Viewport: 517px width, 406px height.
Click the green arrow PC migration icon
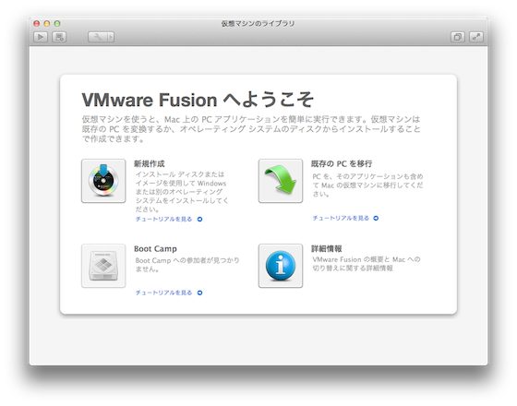click(281, 181)
